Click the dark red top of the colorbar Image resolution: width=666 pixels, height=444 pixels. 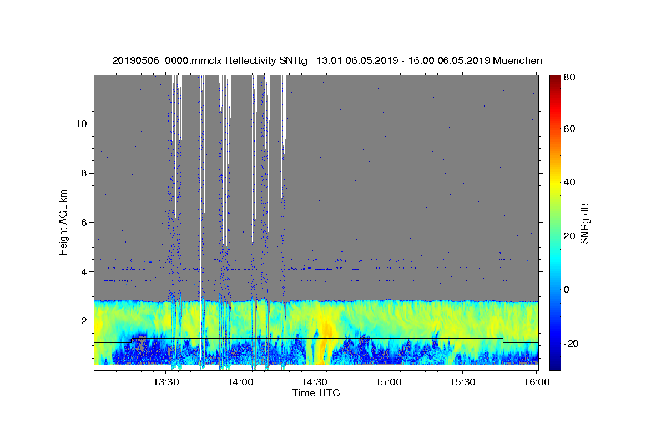click(555, 79)
